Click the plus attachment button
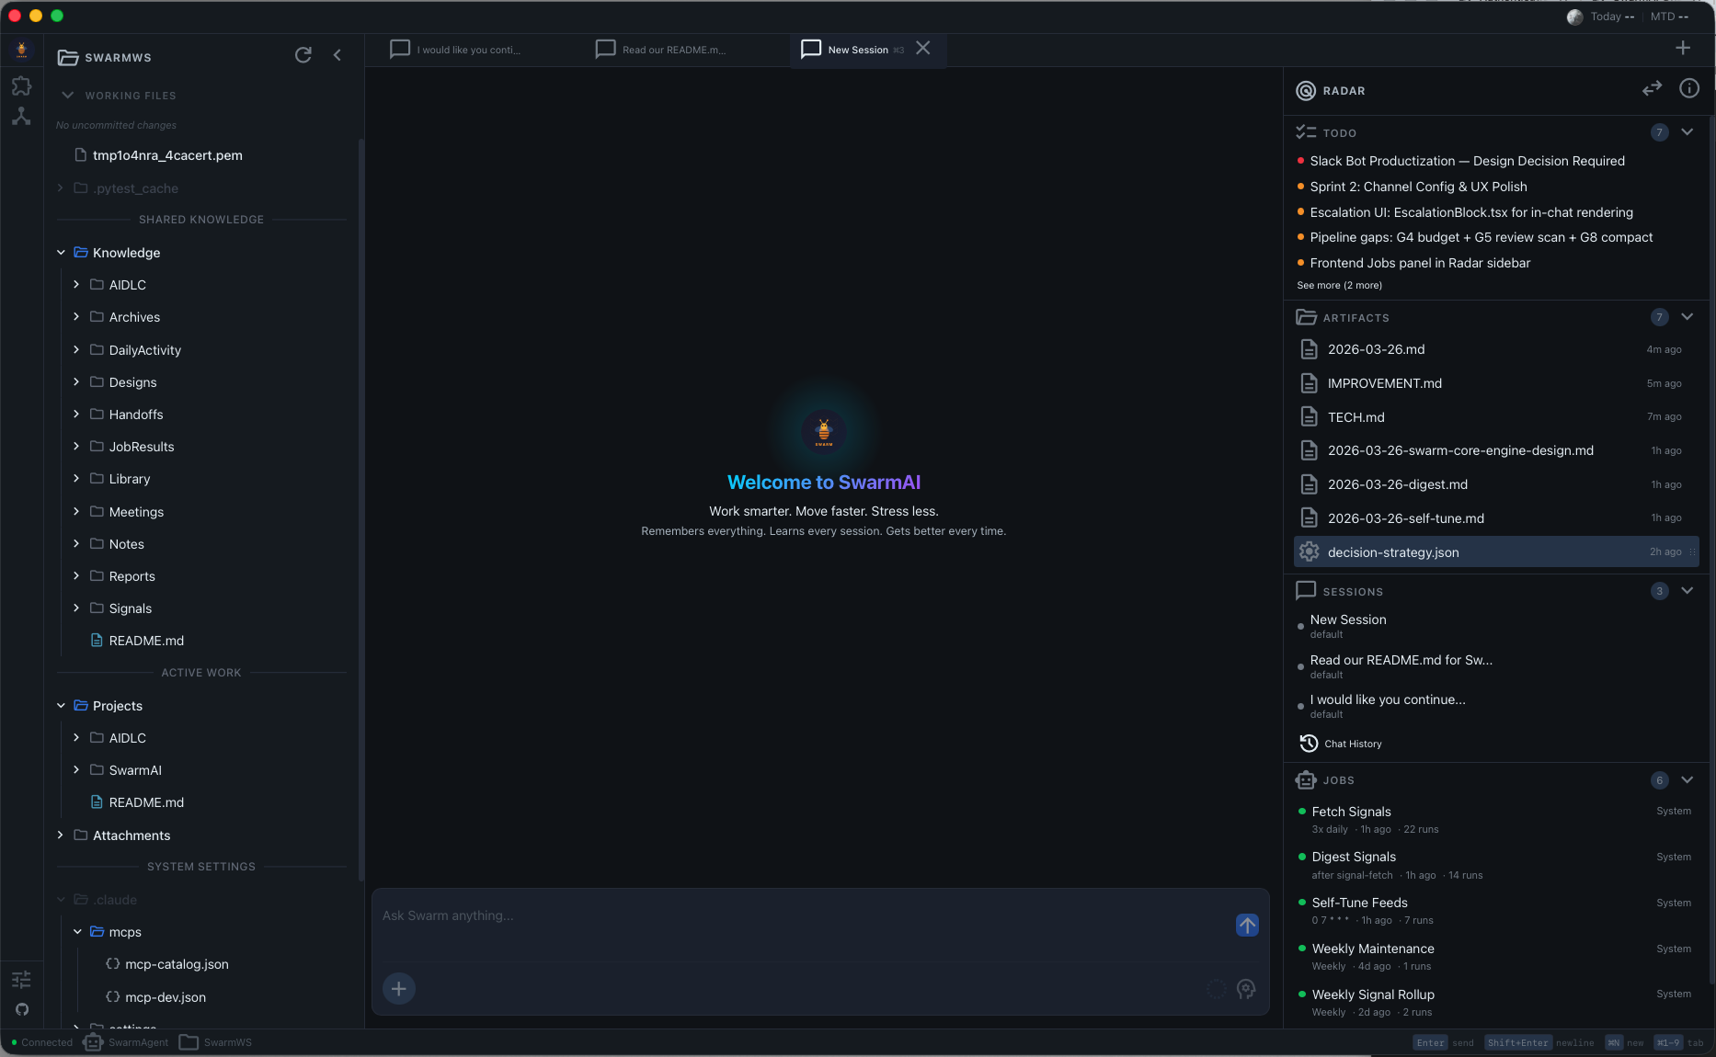Viewport: 1716px width, 1057px height. [x=399, y=989]
